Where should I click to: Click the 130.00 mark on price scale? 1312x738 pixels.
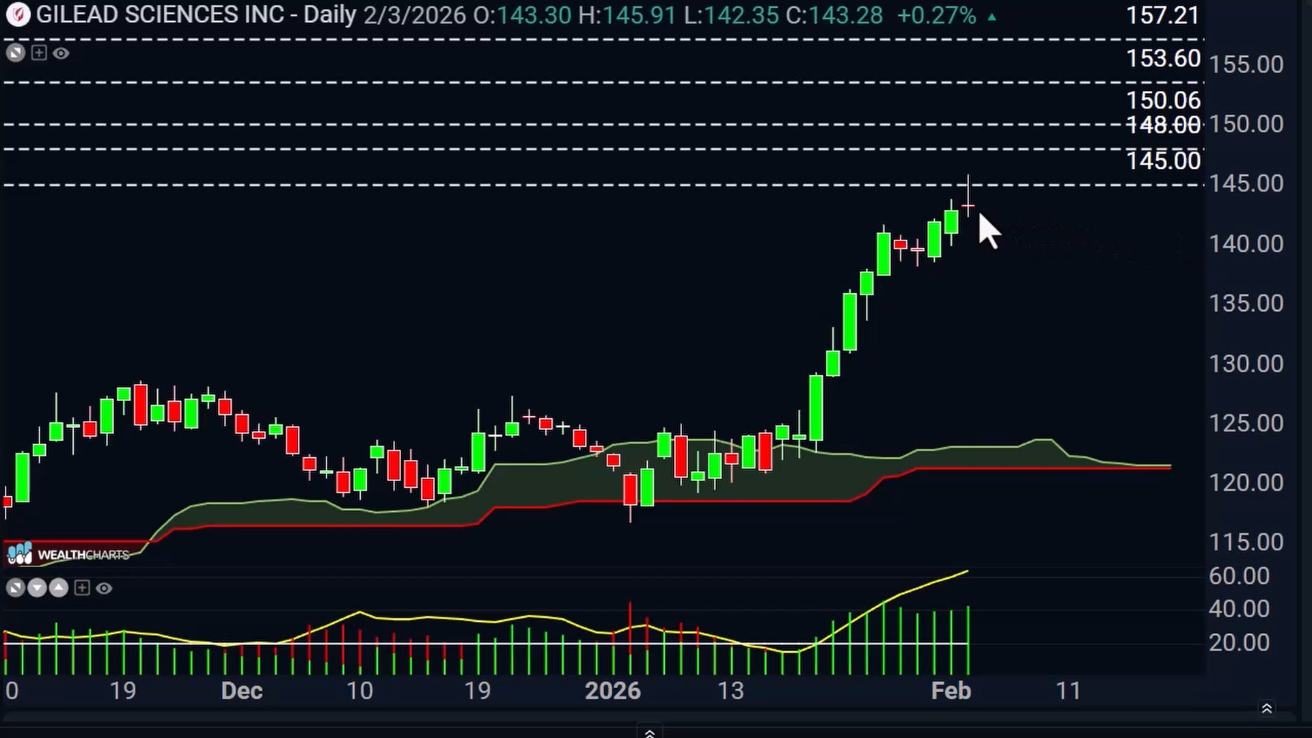click(1246, 364)
